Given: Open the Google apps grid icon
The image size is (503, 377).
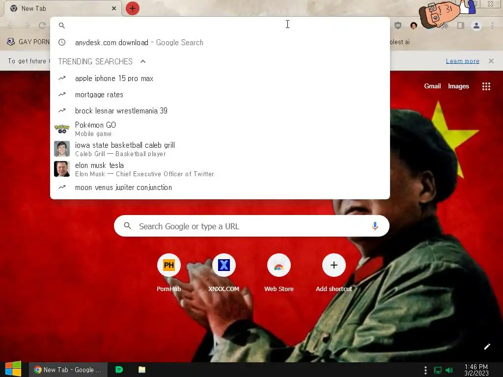Looking at the screenshot, I should 486,86.
